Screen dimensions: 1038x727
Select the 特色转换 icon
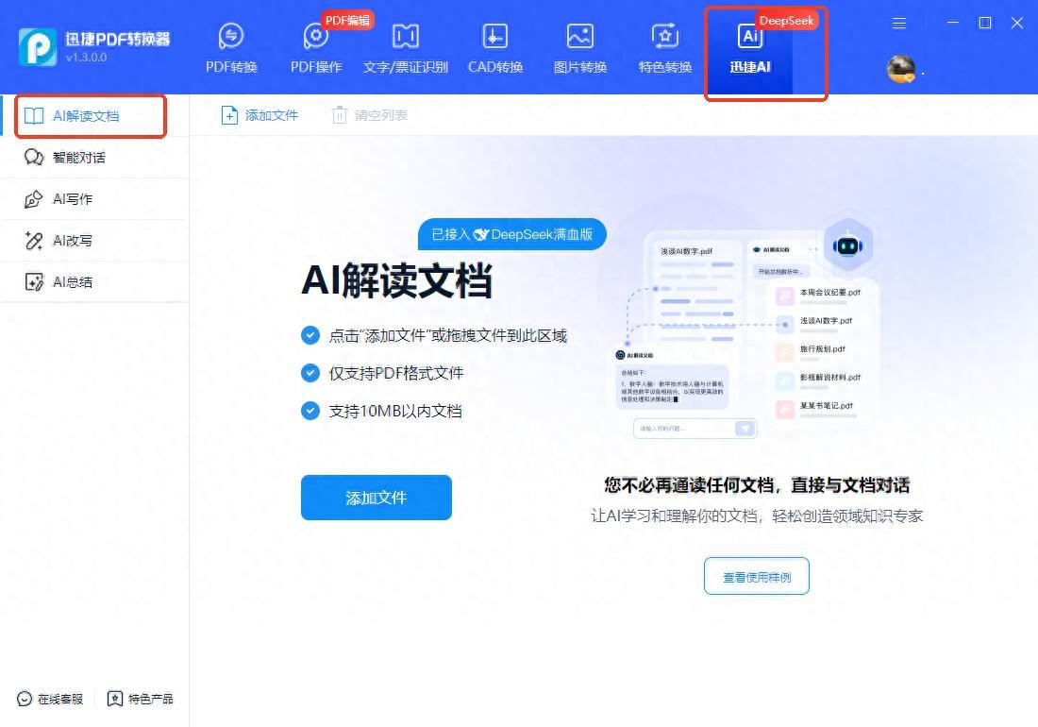pyautogui.click(x=665, y=38)
